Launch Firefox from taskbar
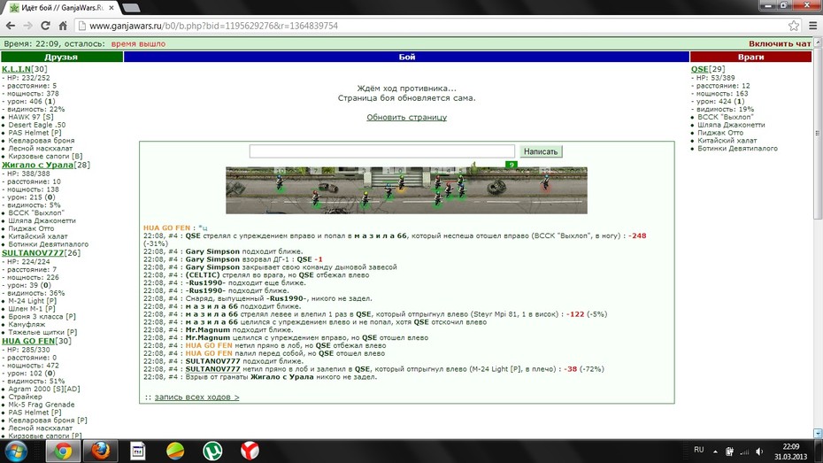The image size is (823, 463). click(x=100, y=451)
